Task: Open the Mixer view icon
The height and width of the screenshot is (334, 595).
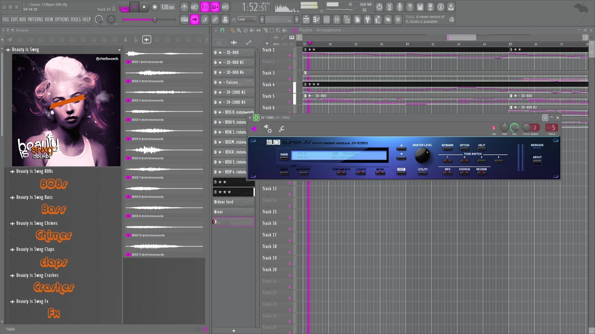Action: (337, 20)
